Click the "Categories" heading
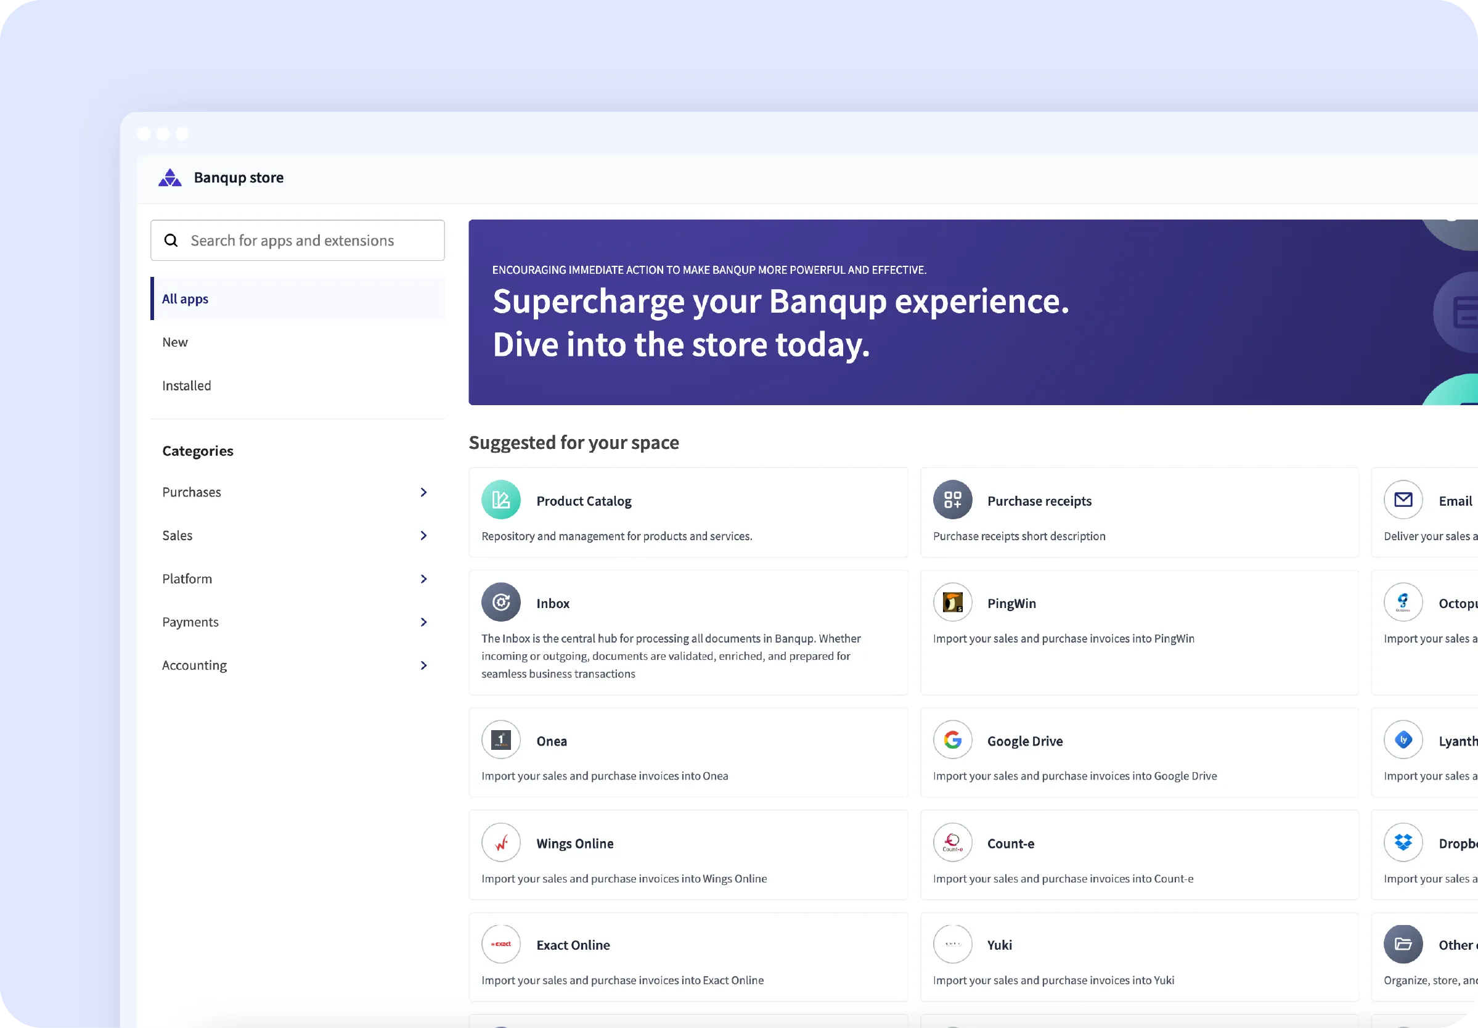Viewport: 1478px width, 1028px height. (198, 451)
